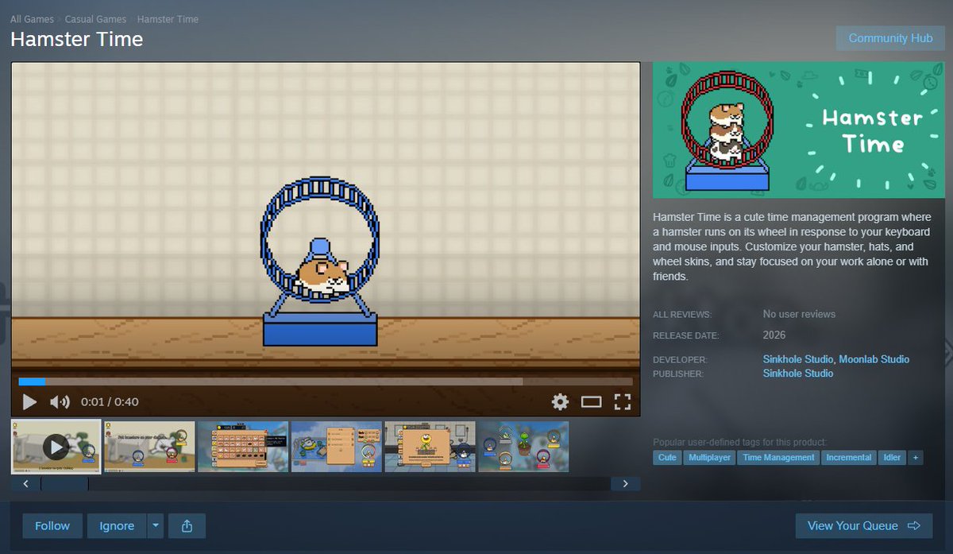953x554 pixels.
Task: Open video settings gear
Action: click(561, 402)
